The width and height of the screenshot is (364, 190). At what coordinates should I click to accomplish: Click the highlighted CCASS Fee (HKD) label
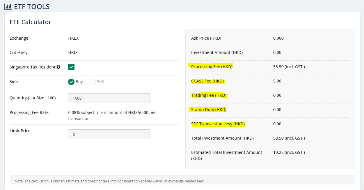(207, 81)
